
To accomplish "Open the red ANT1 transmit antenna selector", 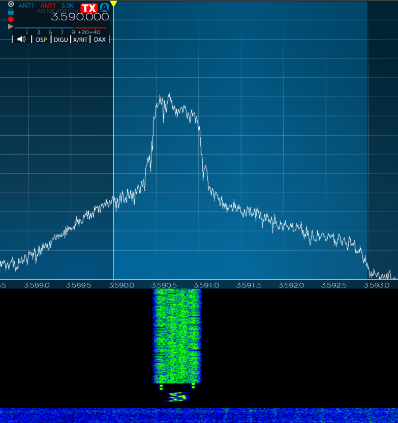I will coord(48,6).
